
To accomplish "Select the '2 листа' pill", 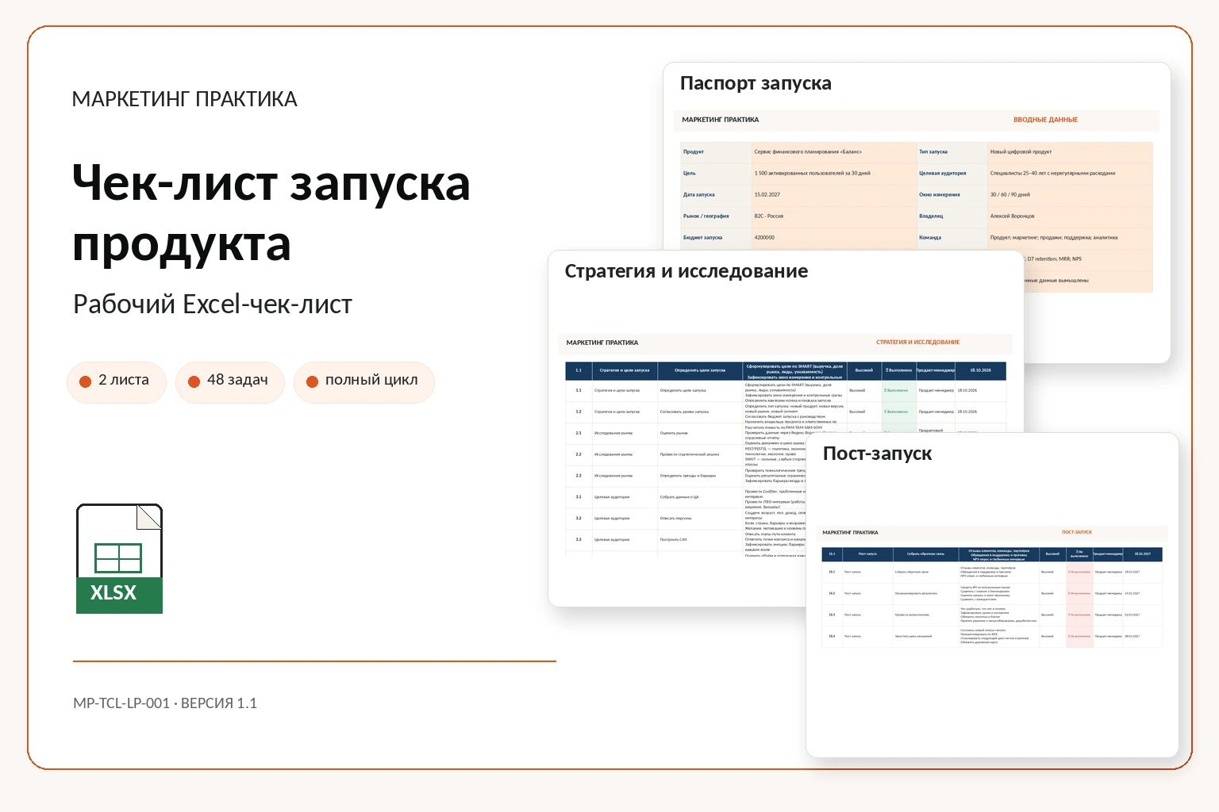I will point(117,381).
